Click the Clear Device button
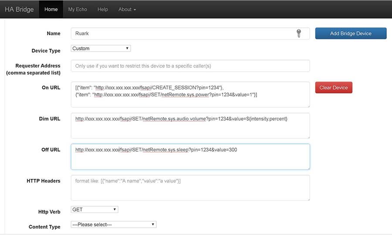This screenshot has height=235, width=392. pos(334,87)
